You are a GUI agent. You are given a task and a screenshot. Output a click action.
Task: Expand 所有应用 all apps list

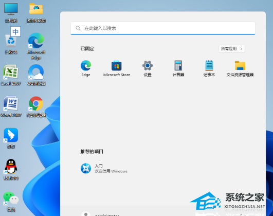(x=232, y=49)
